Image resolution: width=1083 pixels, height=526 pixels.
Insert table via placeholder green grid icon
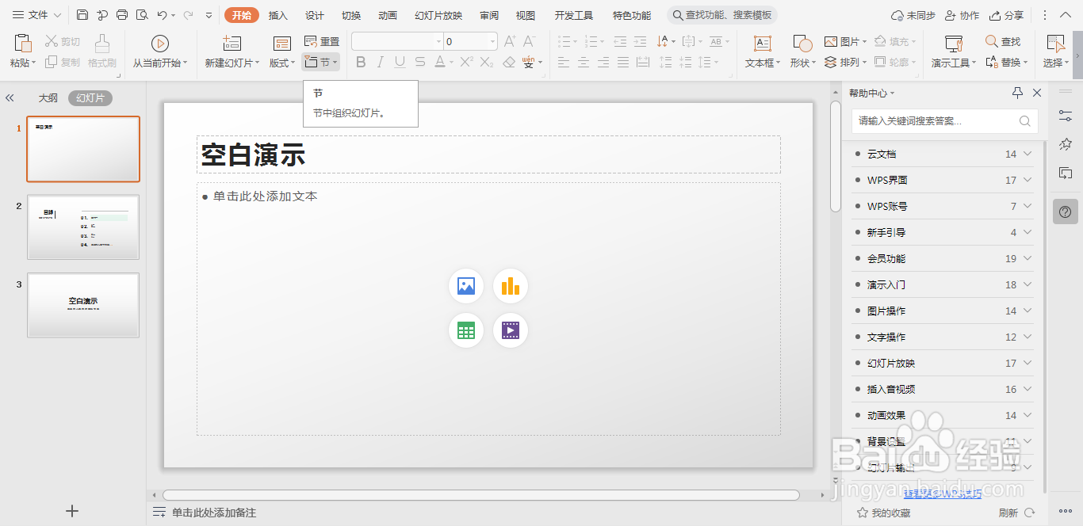pyautogui.click(x=466, y=330)
